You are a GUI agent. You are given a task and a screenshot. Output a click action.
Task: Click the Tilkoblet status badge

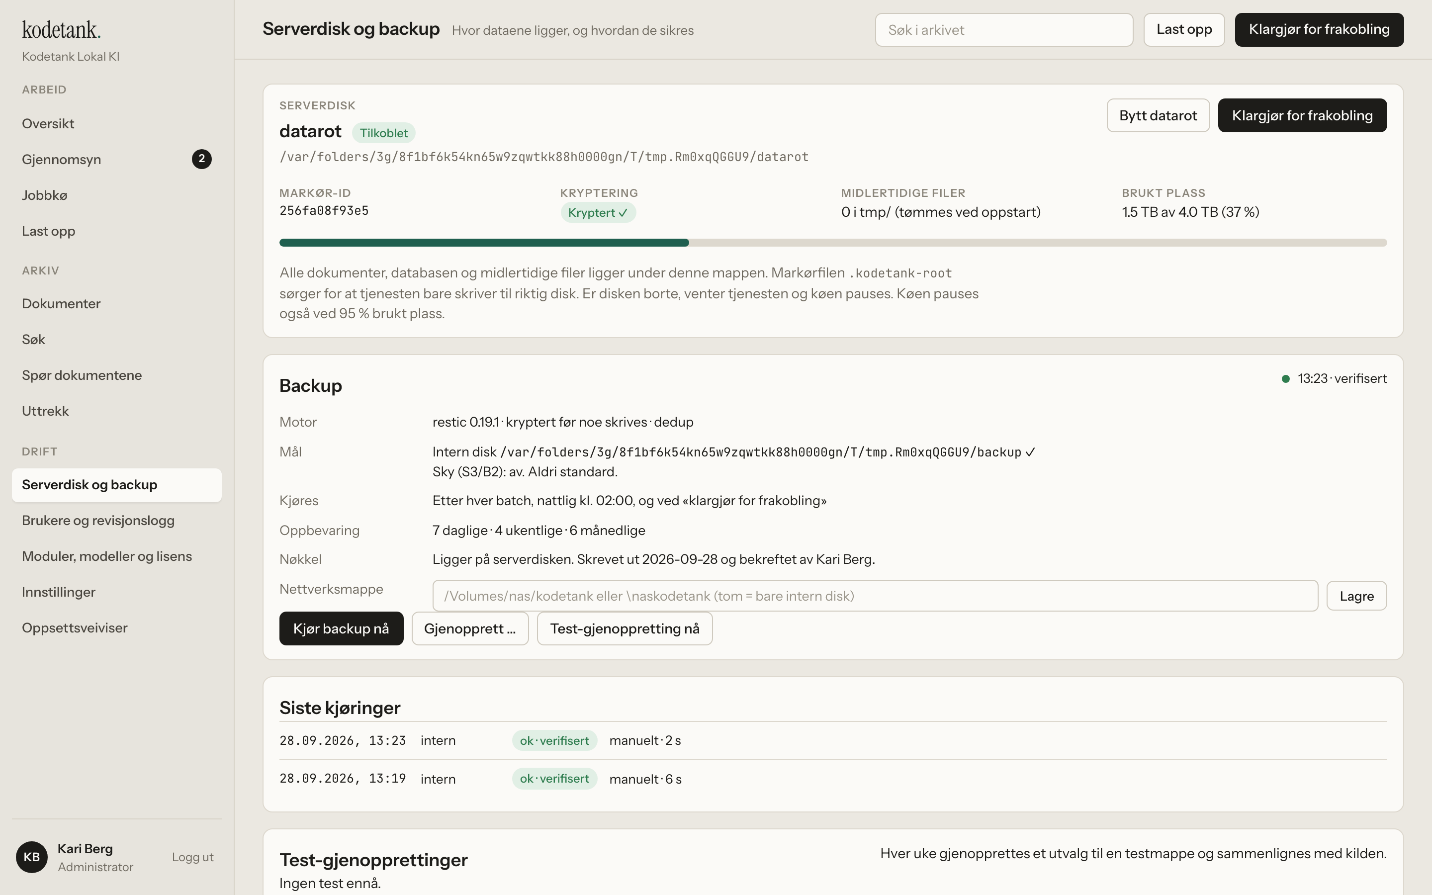coord(383,133)
